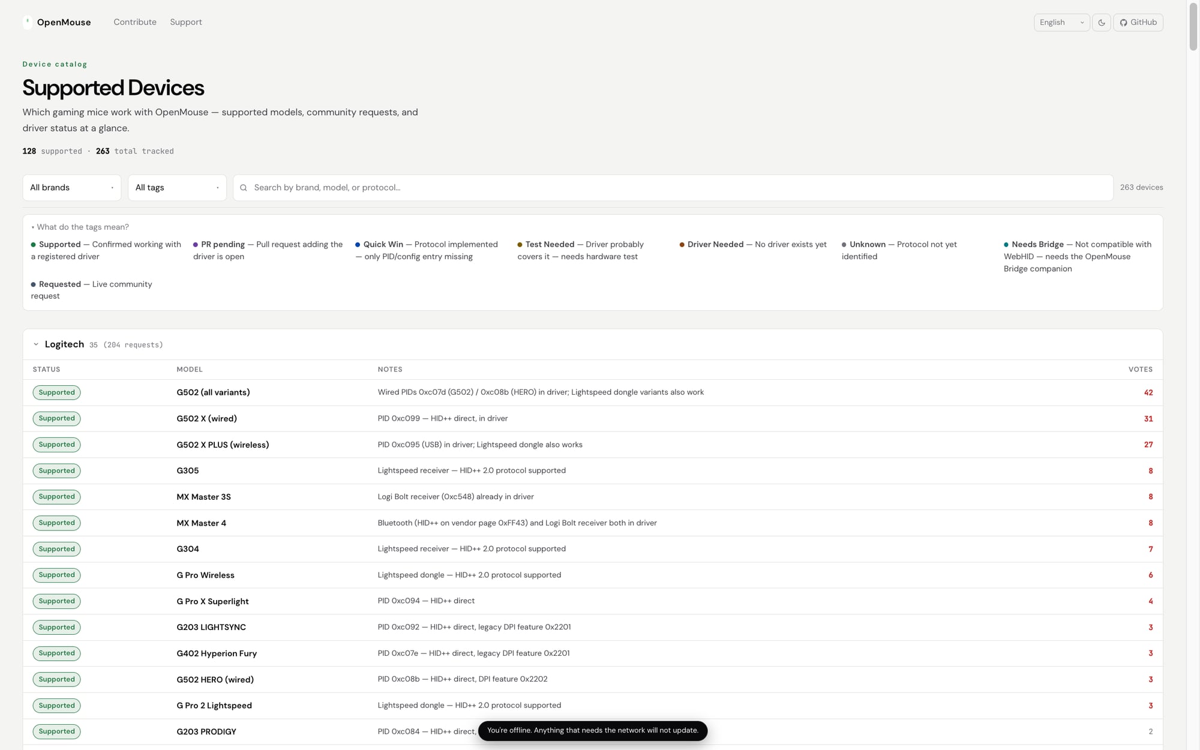Click the "Needs Bridge" legend entry
The width and height of the screenshot is (1200, 750).
point(1078,257)
